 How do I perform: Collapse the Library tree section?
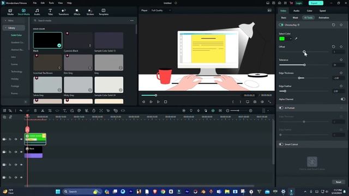tap(5, 28)
